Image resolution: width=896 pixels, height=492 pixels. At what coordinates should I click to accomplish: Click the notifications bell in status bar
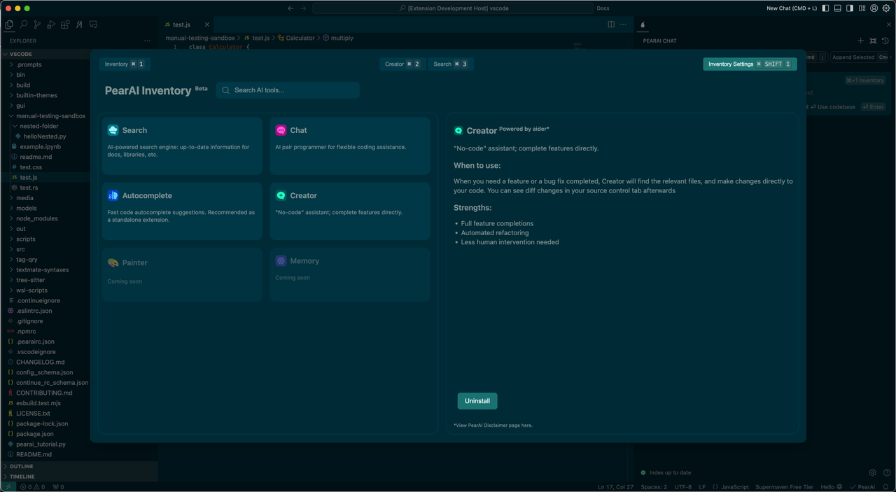(x=885, y=487)
